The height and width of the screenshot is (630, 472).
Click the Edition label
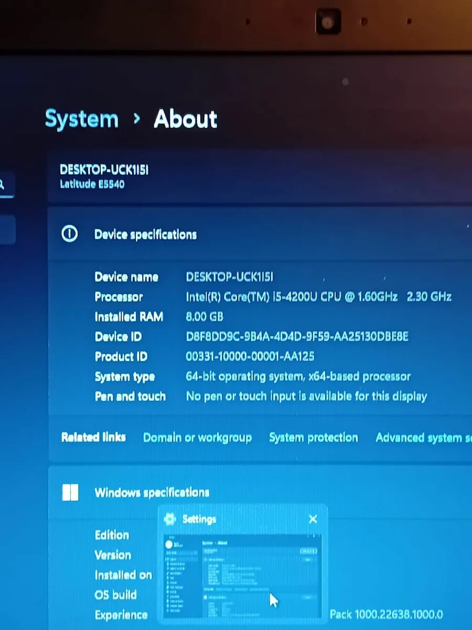112,535
